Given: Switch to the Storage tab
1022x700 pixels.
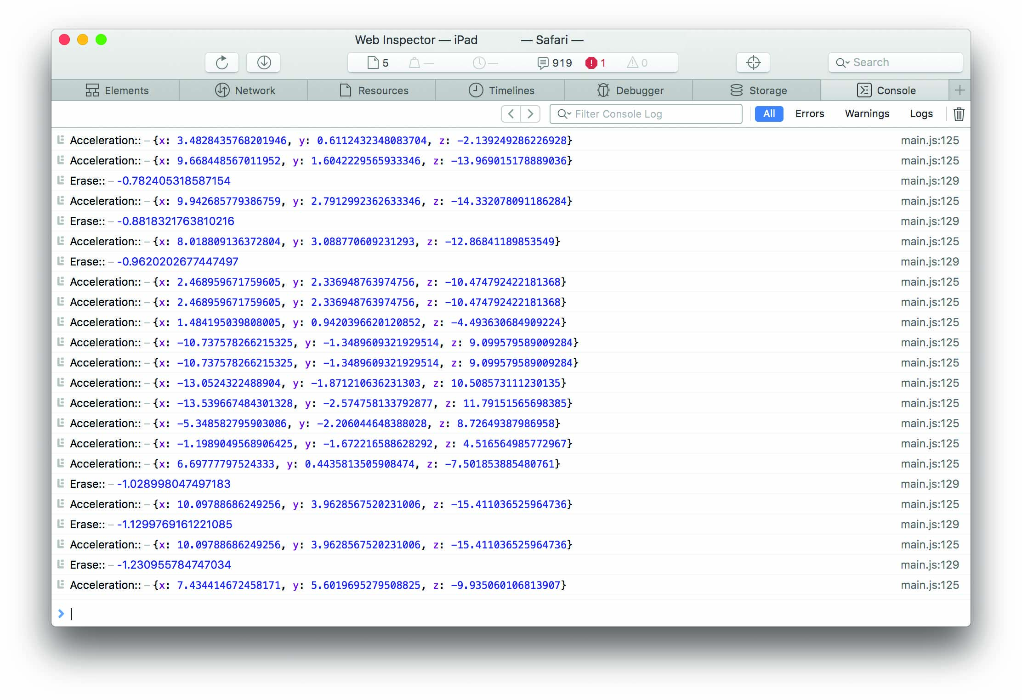Looking at the screenshot, I should tap(757, 90).
